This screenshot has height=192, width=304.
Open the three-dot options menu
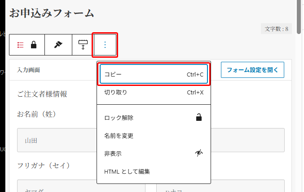click(x=105, y=45)
